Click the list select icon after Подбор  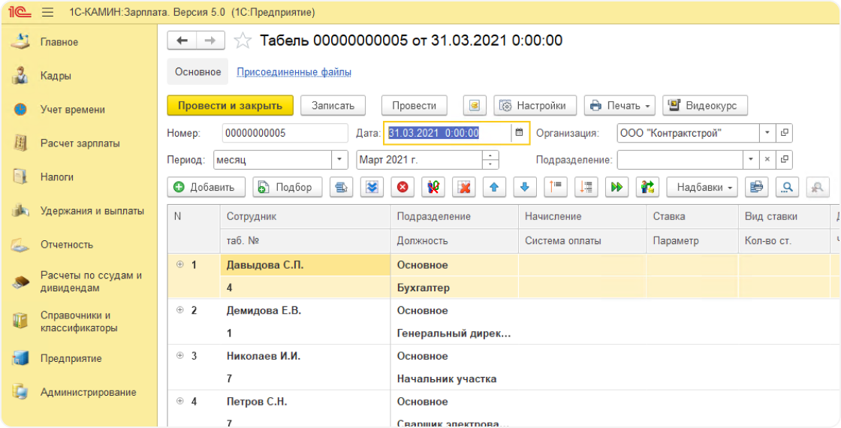click(x=341, y=187)
